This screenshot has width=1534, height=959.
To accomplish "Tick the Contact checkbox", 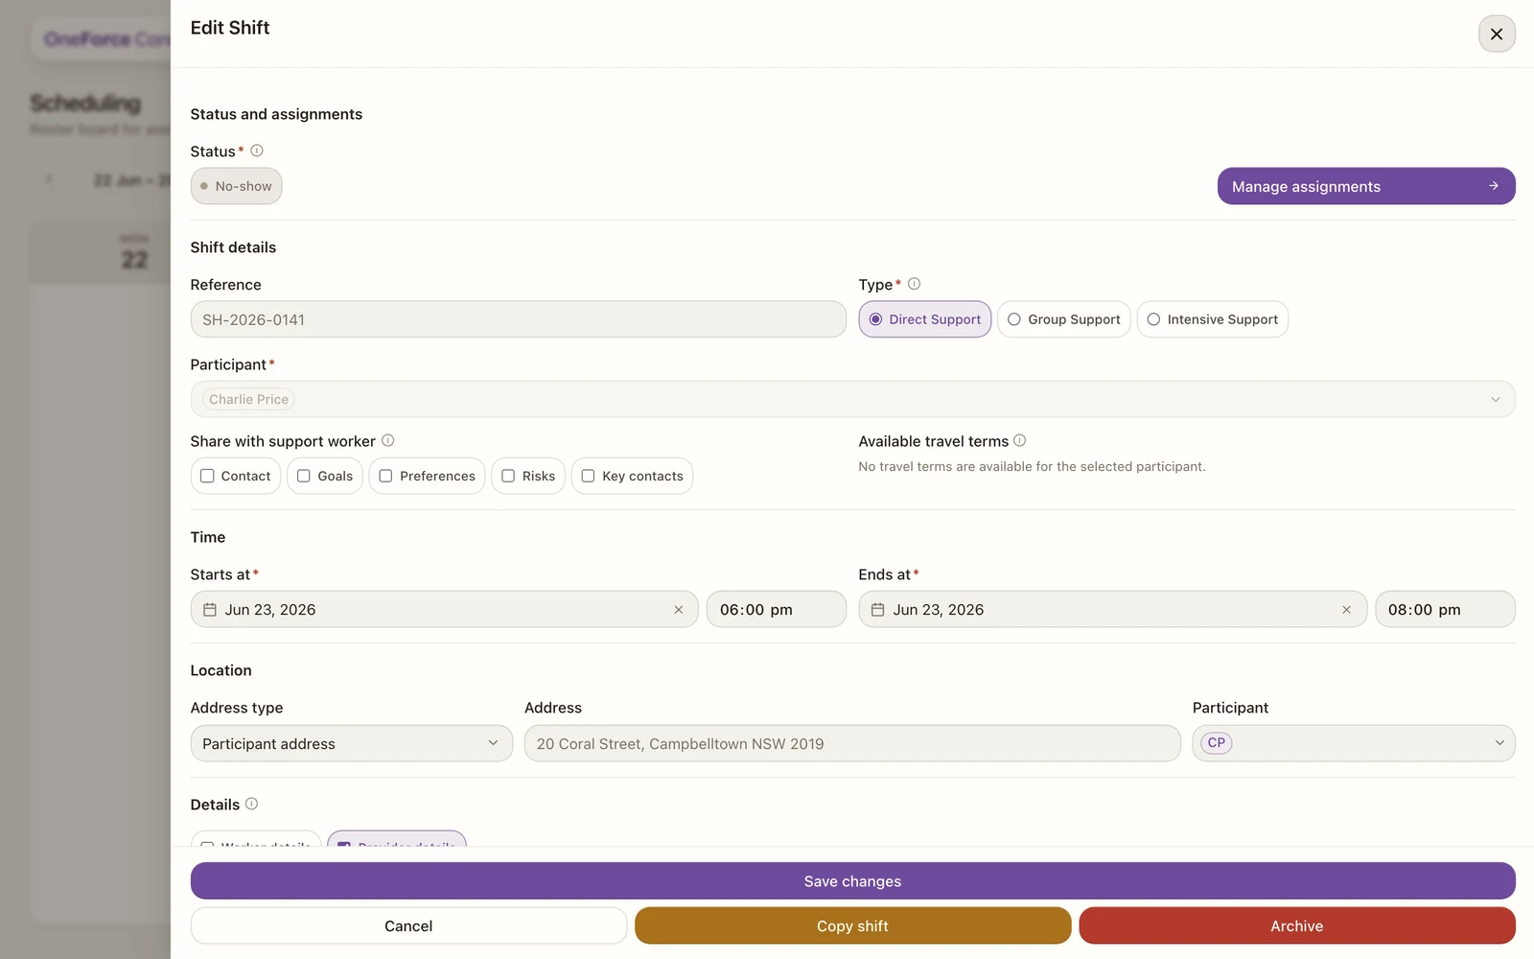I will pyautogui.click(x=207, y=476).
